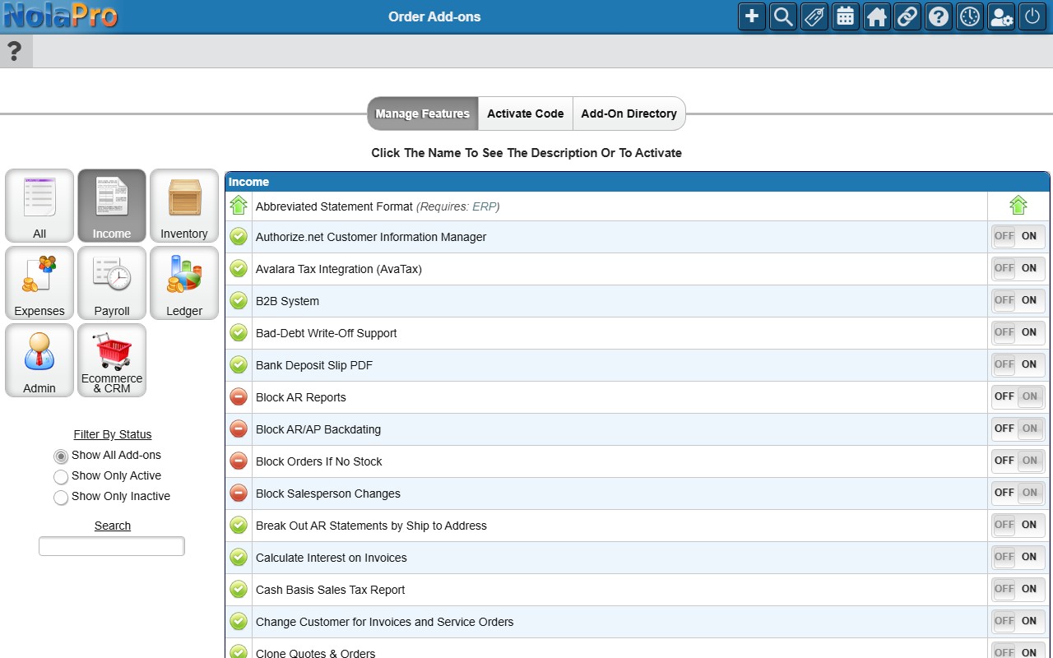The height and width of the screenshot is (658, 1053).
Task: Toggle Bank Deposit Slip PDF switch
Action: [1018, 364]
